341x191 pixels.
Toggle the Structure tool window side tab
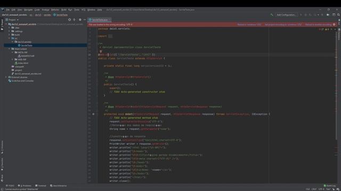[2, 147]
